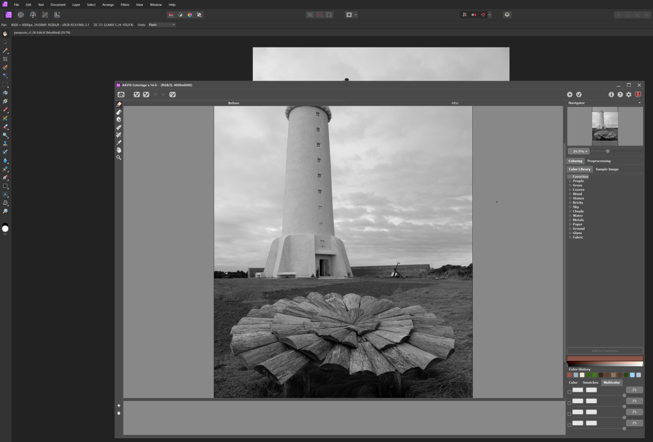Screen dimensions: 653x442
Task: Pick the light blue Color History swatch
Action: click(x=632, y=375)
